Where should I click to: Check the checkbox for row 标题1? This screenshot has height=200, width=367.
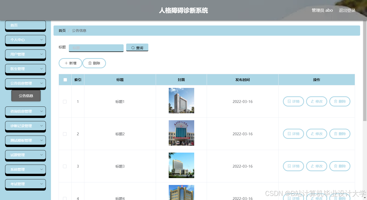click(65, 102)
